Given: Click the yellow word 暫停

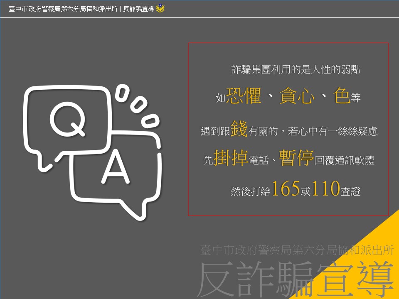Looking at the screenshot, I should pyautogui.click(x=296, y=158).
